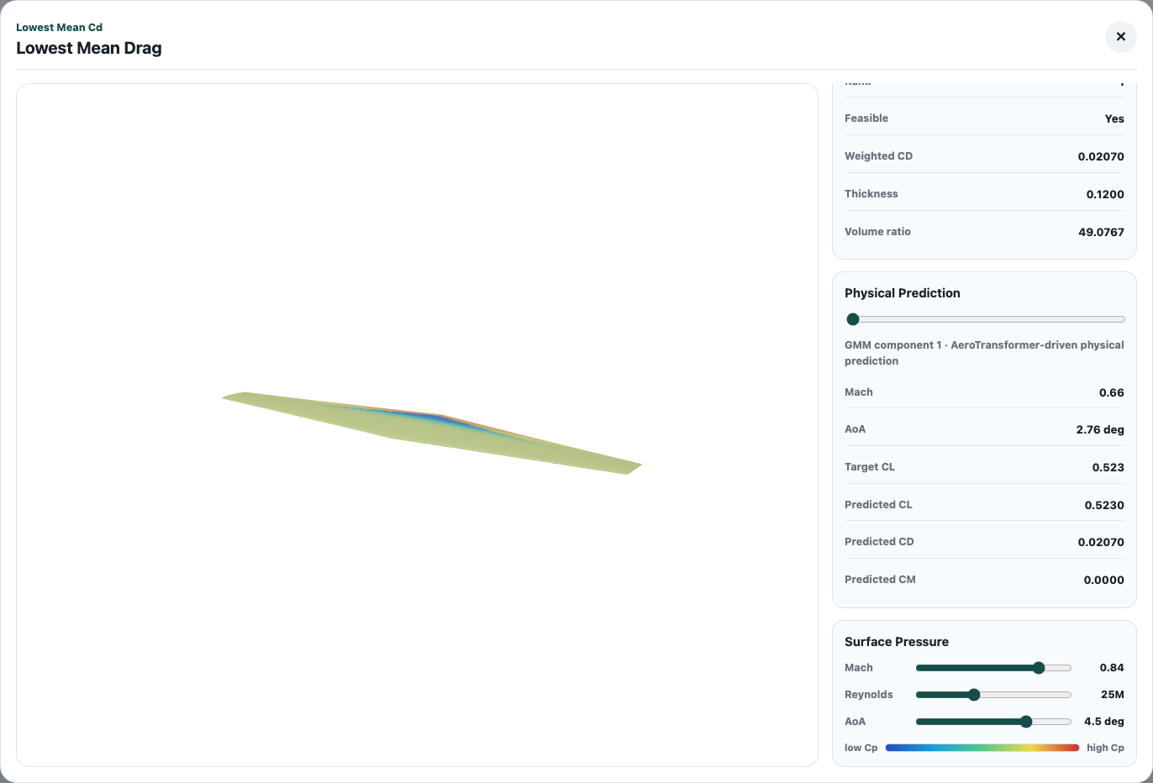Click the Surface Pressure heading
1153x783 pixels.
(897, 642)
